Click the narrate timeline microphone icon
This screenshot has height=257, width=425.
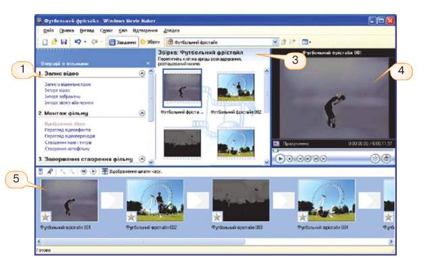coord(50,171)
